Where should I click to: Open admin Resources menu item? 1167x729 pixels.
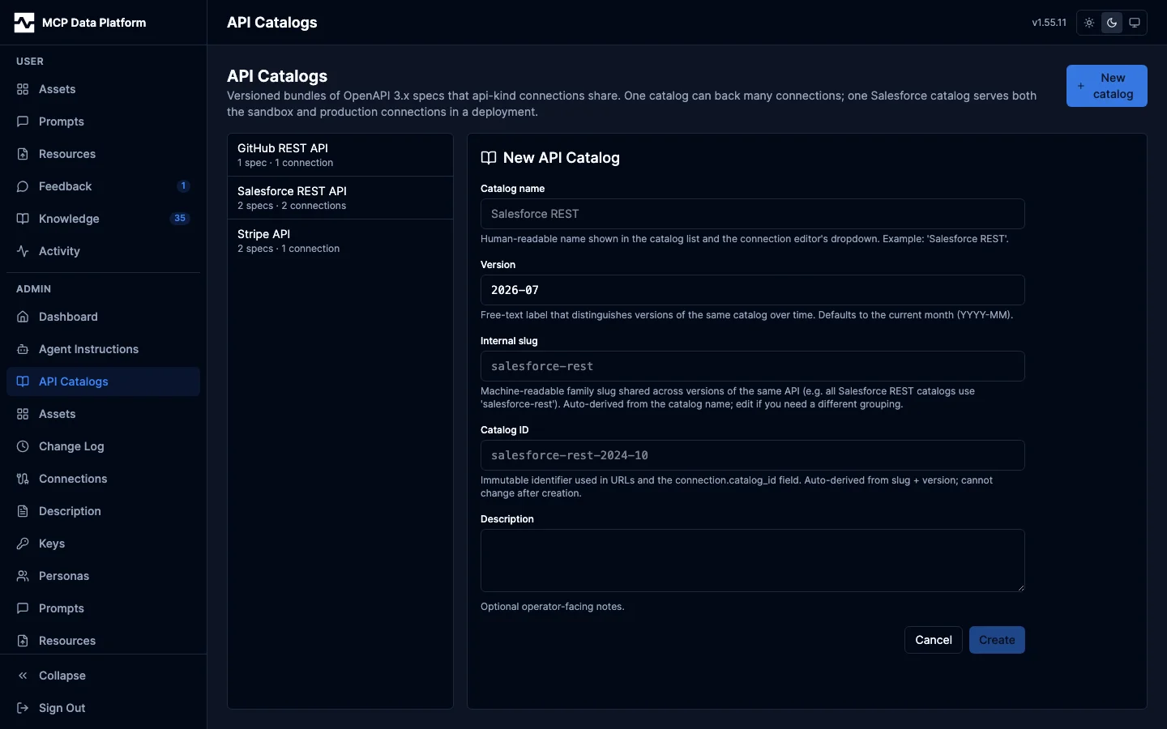click(x=103, y=641)
